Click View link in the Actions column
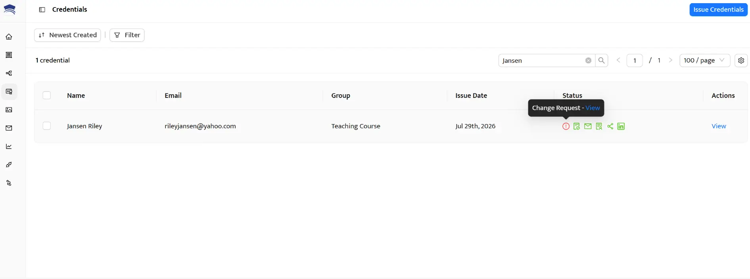This screenshot has width=750, height=279. point(719,126)
